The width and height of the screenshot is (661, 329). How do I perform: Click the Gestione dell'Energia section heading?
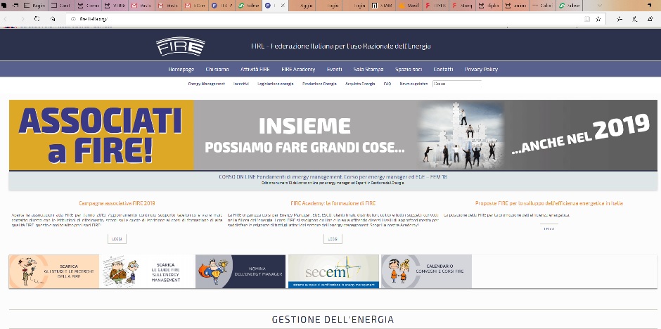point(333,319)
